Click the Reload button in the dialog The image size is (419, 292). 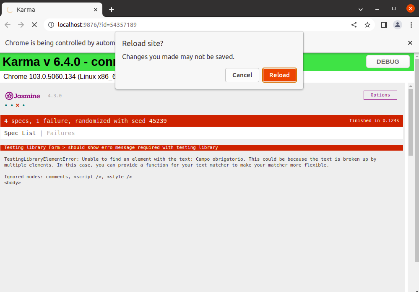[x=279, y=75]
